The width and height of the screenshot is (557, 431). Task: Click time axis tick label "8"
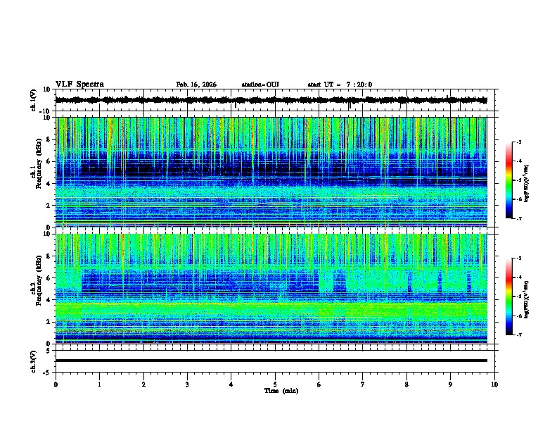(x=406, y=385)
